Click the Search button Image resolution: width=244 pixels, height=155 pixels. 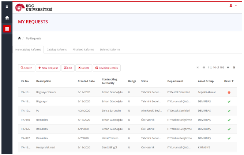(26, 68)
